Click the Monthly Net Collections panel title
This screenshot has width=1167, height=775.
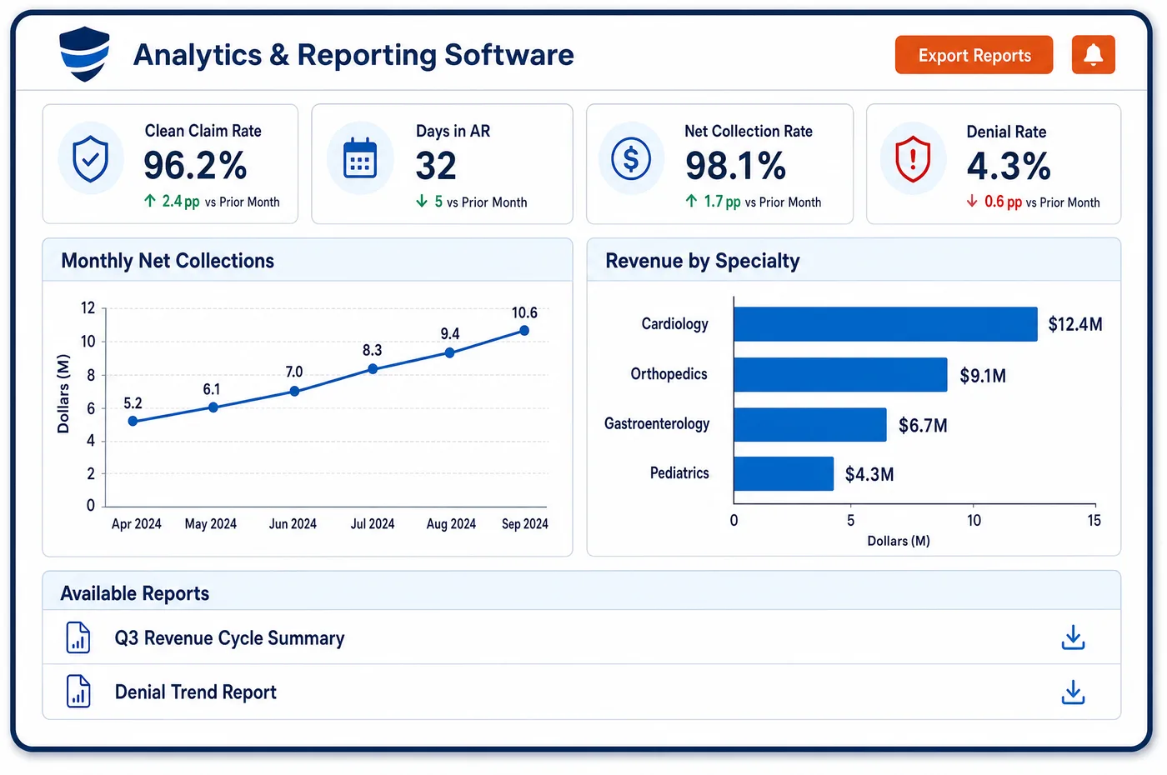click(168, 261)
